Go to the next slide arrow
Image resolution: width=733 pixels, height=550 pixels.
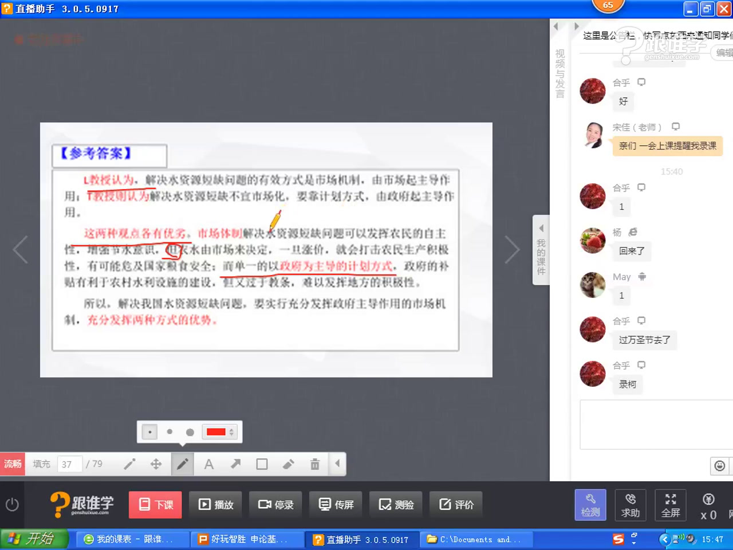(x=511, y=250)
